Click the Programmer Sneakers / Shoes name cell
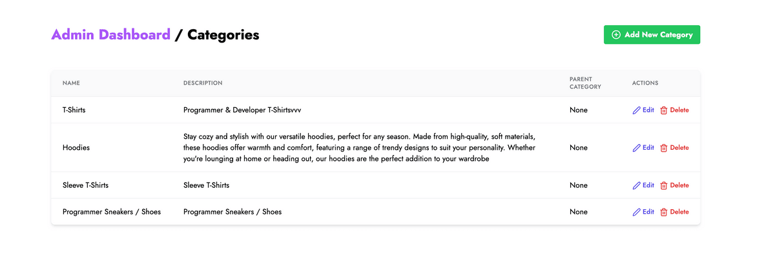The height and width of the screenshot is (266, 775). pyautogui.click(x=112, y=212)
